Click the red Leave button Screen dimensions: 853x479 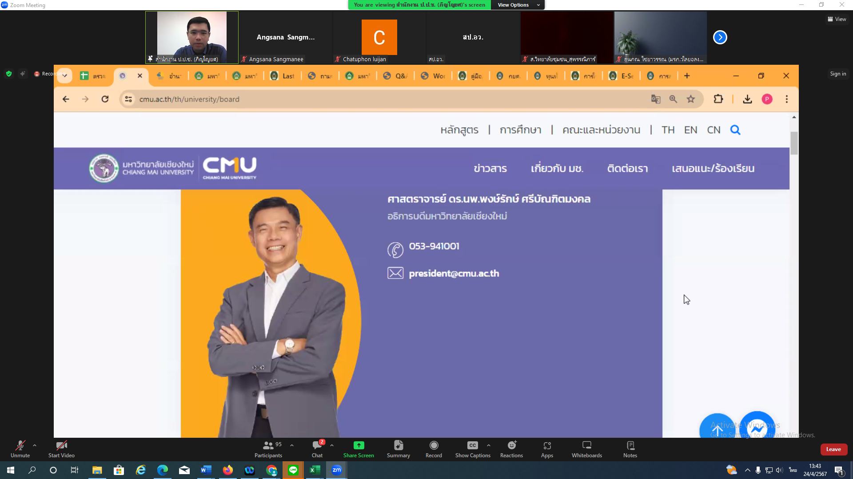pos(833,449)
